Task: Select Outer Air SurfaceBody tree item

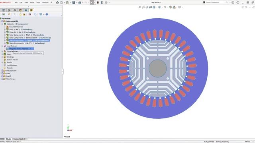Action: 22,32
